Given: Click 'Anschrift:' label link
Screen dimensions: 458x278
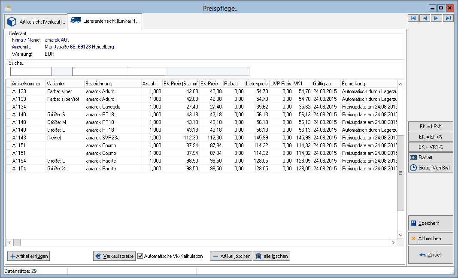Looking at the screenshot, I should [21, 47].
